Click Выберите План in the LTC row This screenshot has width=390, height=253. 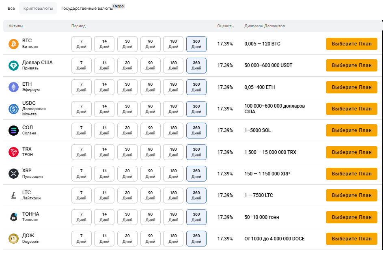(x=351, y=195)
